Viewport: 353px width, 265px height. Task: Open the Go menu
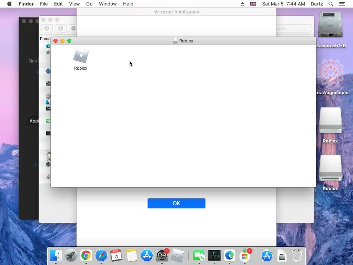(x=89, y=4)
